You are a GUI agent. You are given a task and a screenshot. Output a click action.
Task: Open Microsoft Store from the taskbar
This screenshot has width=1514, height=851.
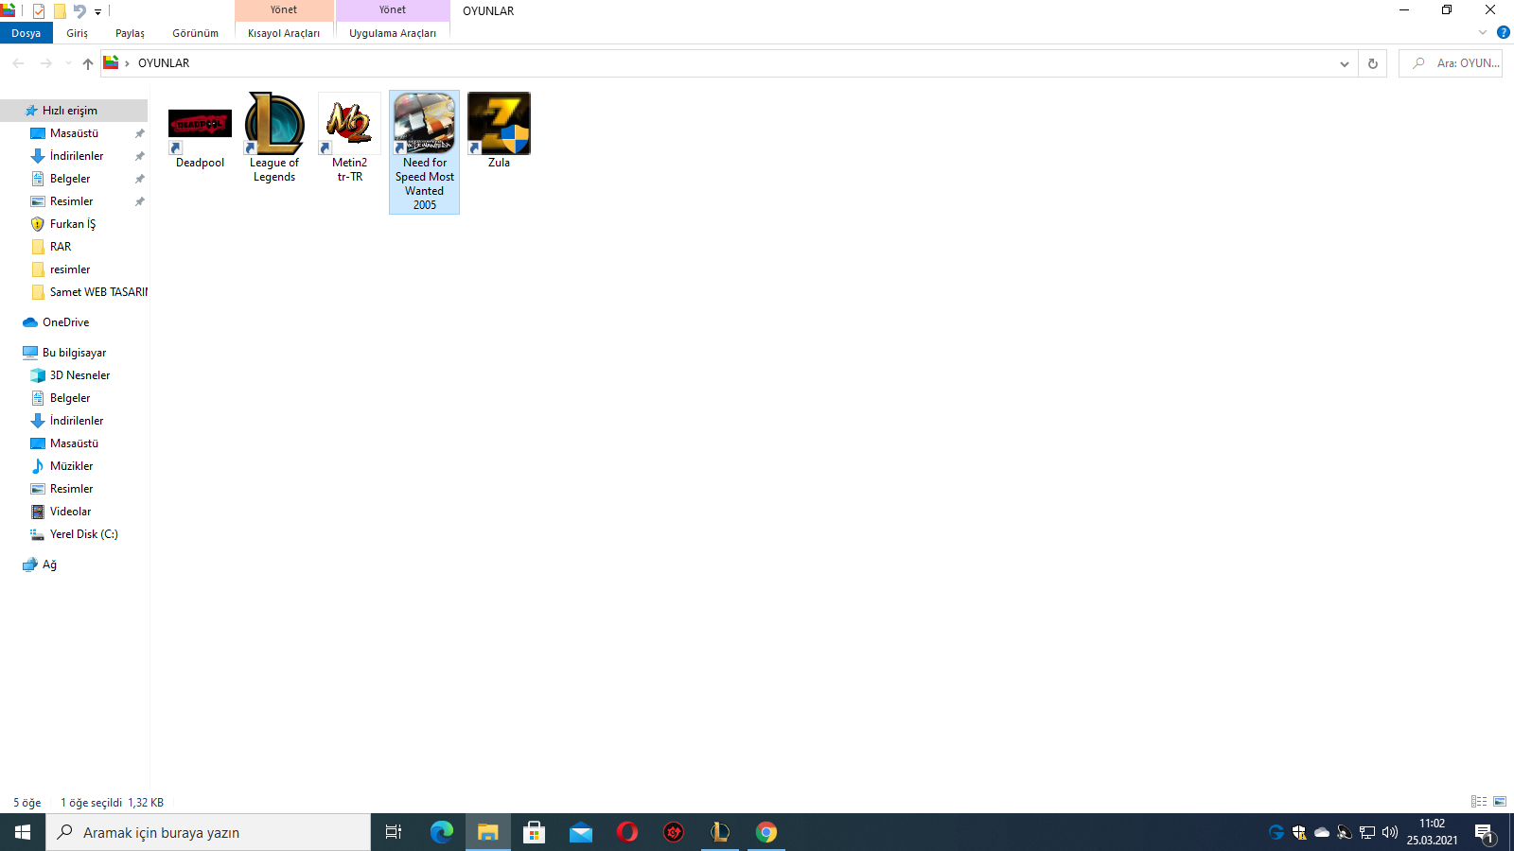pyautogui.click(x=535, y=832)
